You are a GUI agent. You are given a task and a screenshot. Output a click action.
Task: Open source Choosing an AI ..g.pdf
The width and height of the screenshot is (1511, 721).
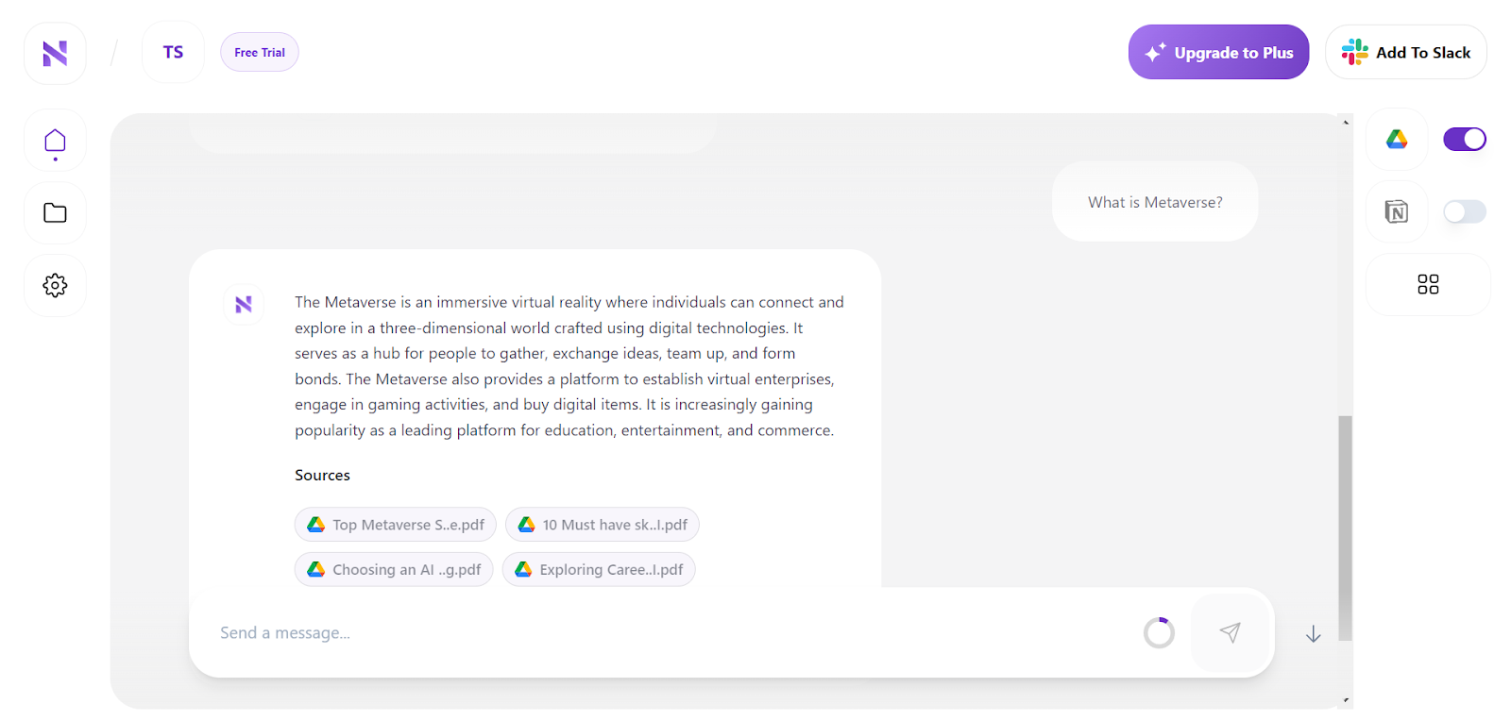[394, 570]
